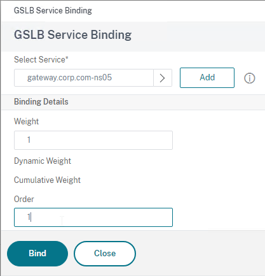Confirm binding with the Bind button

37,254
